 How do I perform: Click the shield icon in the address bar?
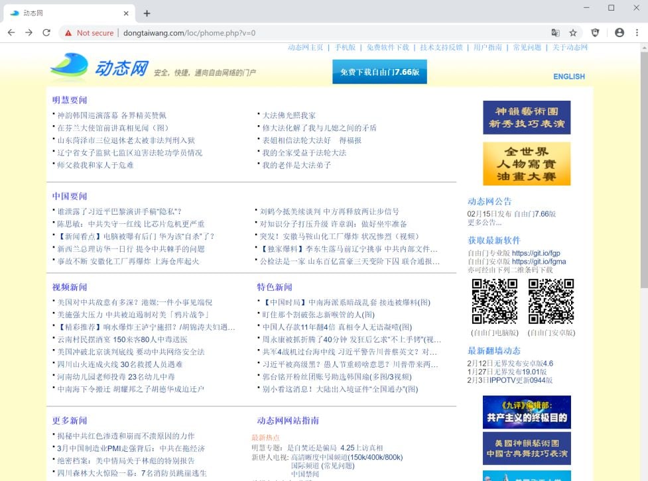pos(596,32)
